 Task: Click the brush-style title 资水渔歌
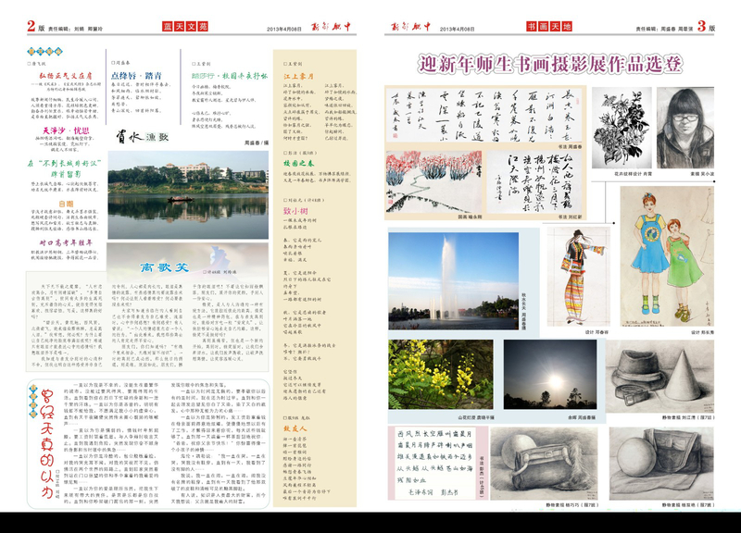143,137
